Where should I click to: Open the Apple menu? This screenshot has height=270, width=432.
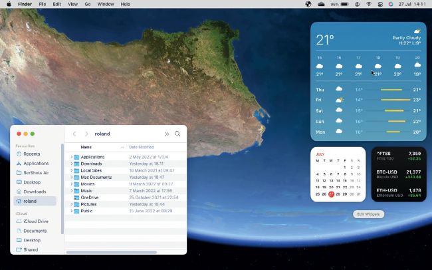(9, 4)
